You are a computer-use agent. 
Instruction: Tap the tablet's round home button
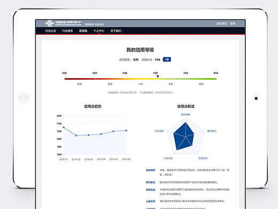[24, 99]
